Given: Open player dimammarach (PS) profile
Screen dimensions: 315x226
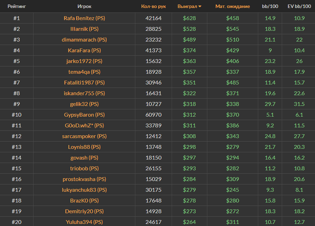Looking at the screenshot, I should (85, 40).
